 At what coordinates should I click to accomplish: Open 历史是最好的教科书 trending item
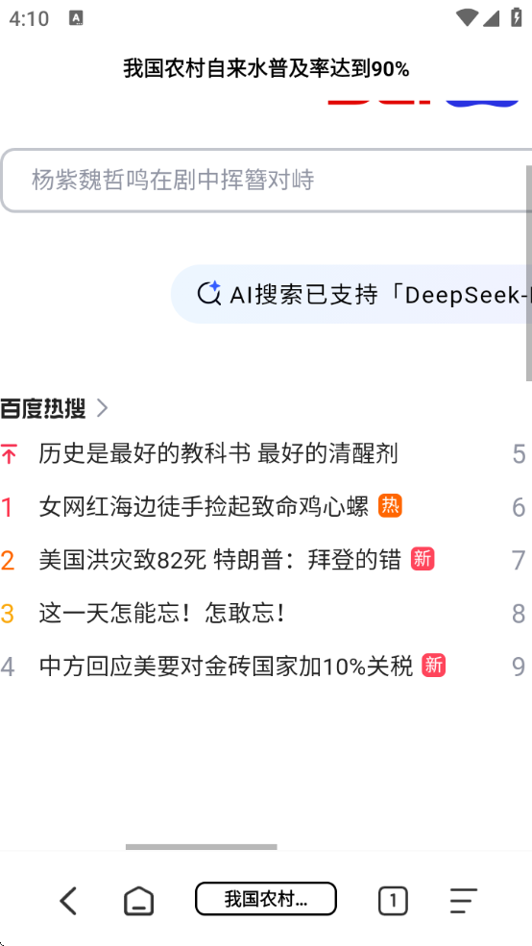(218, 453)
